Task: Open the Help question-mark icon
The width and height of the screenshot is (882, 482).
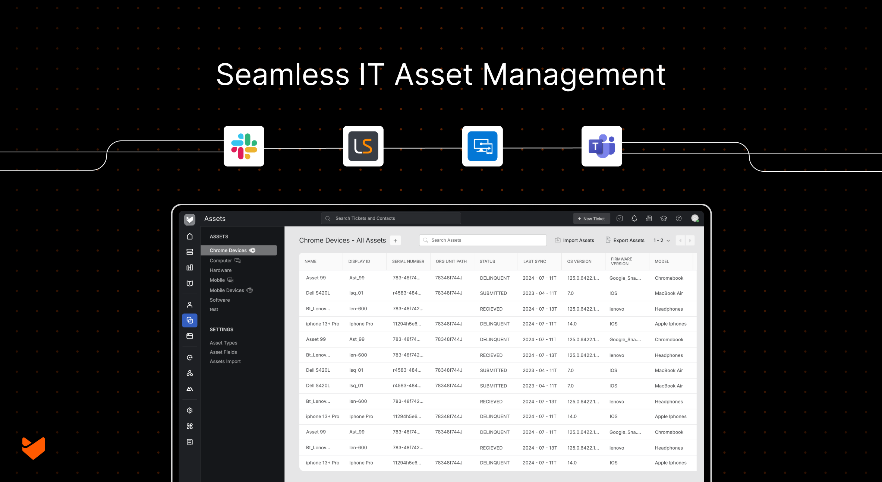Action: (x=678, y=218)
